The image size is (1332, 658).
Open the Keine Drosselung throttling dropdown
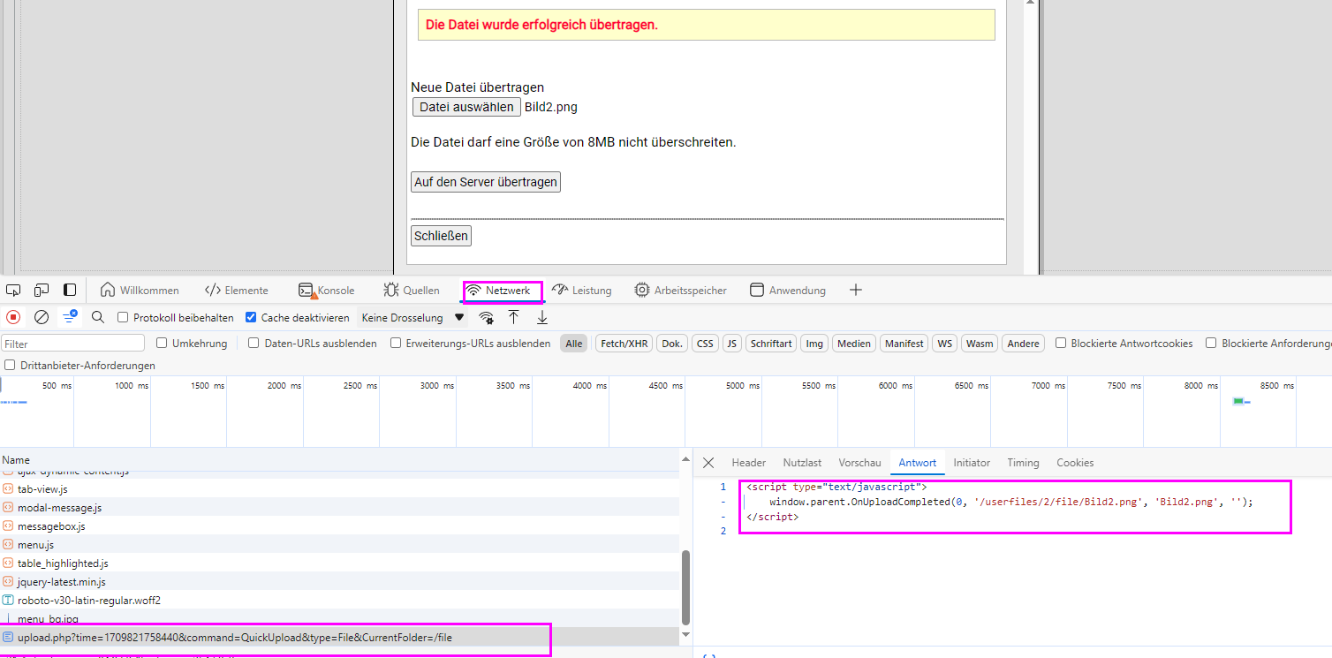[412, 317]
